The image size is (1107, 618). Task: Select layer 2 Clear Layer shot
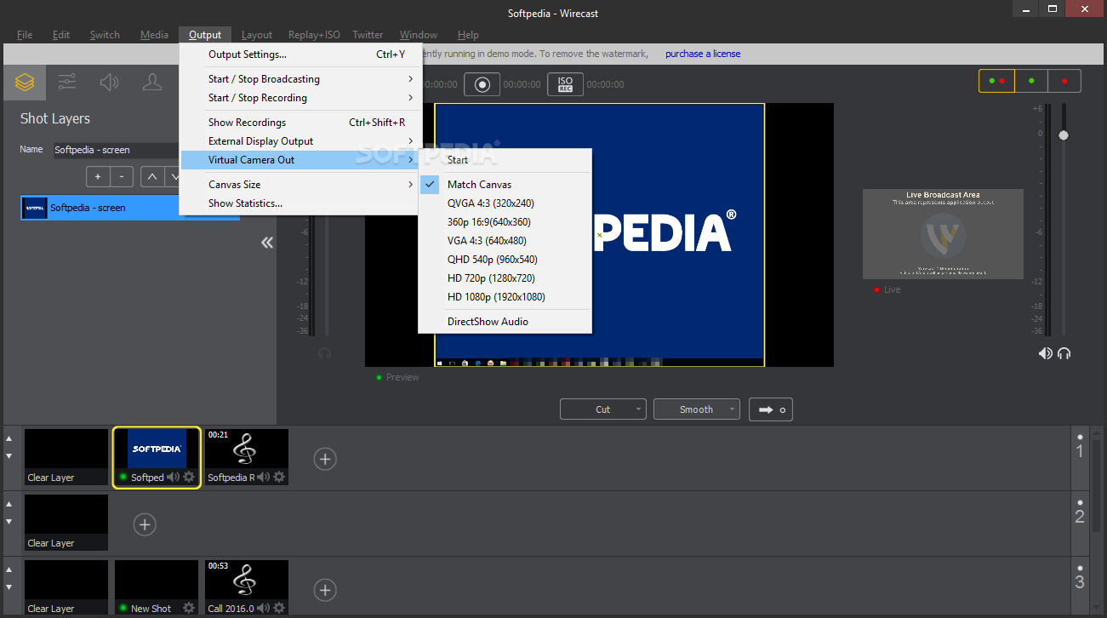pyautogui.click(x=66, y=523)
